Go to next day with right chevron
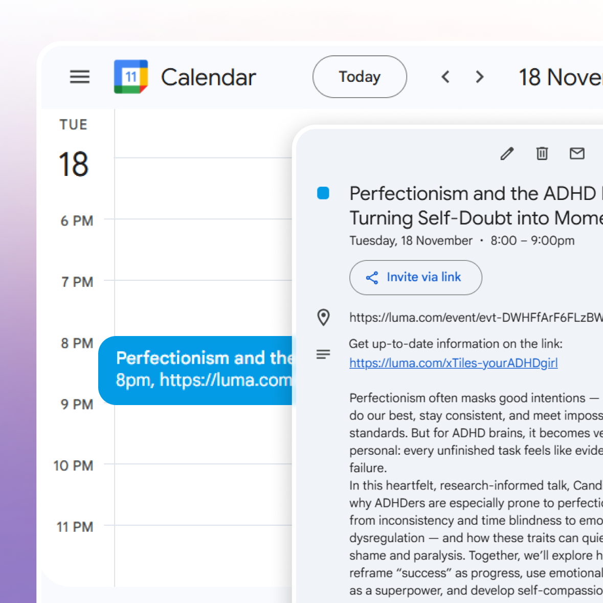The height and width of the screenshot is (603, 603). pos(479,77)
